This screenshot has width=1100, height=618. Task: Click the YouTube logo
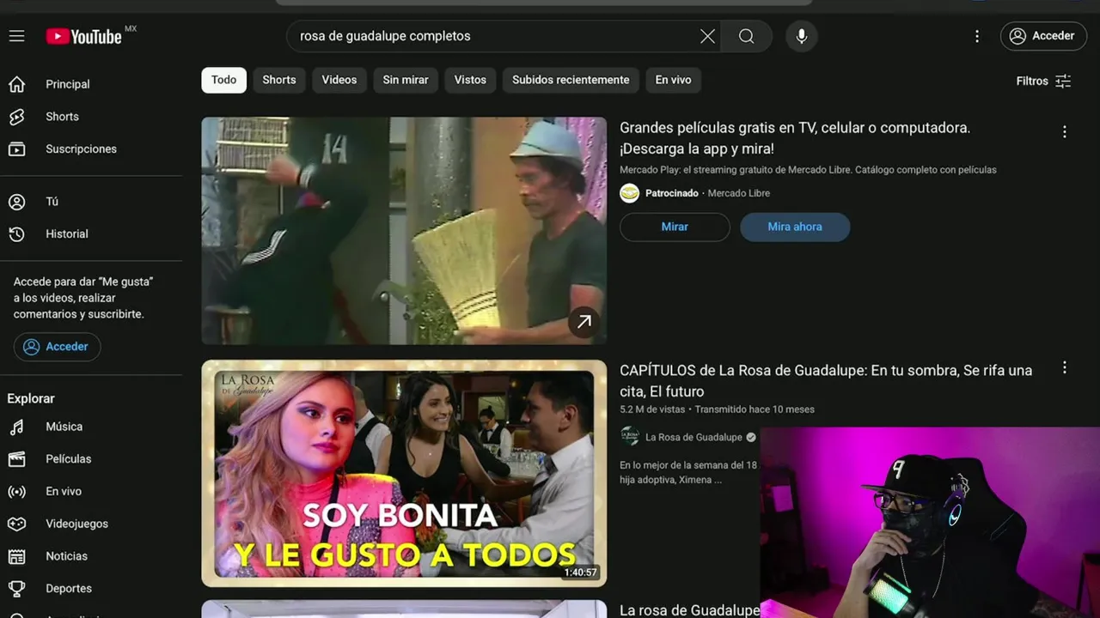(x=84, y=36)
